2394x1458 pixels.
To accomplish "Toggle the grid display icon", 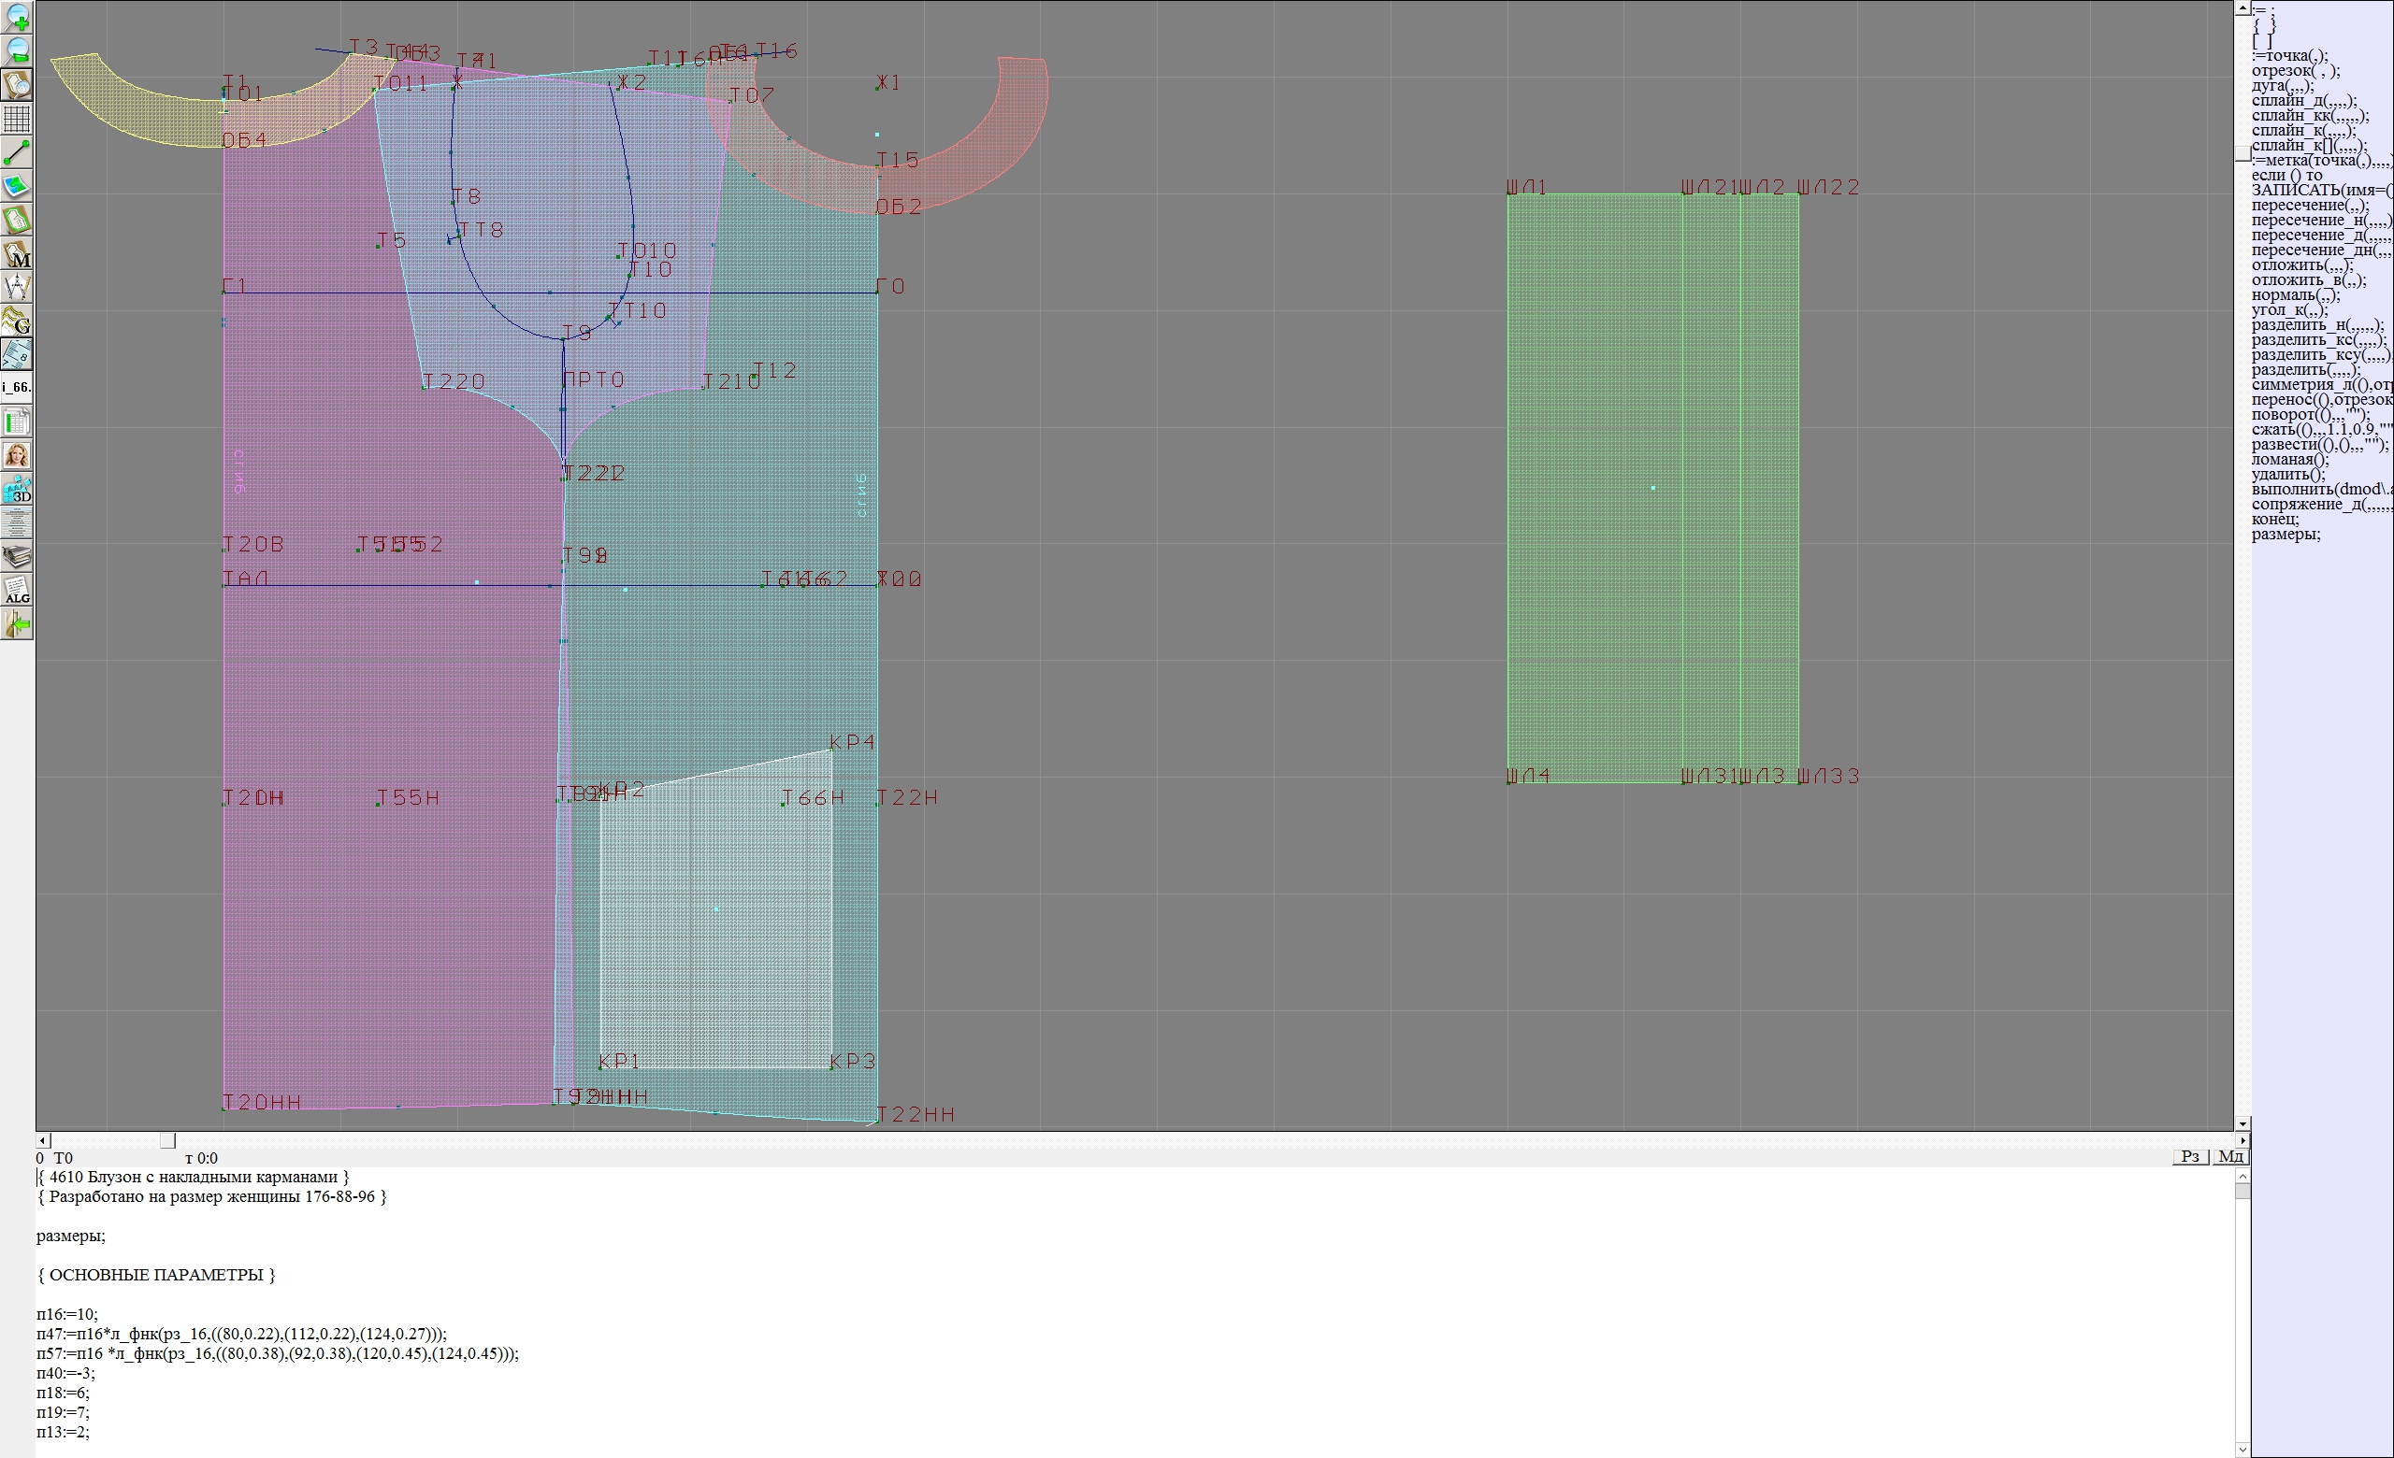I will (17, 119).
